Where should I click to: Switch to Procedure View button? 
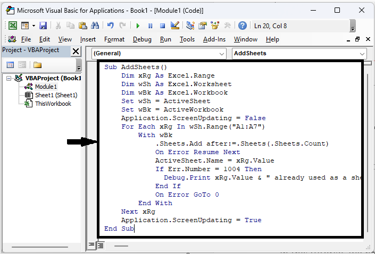[91, 244]
